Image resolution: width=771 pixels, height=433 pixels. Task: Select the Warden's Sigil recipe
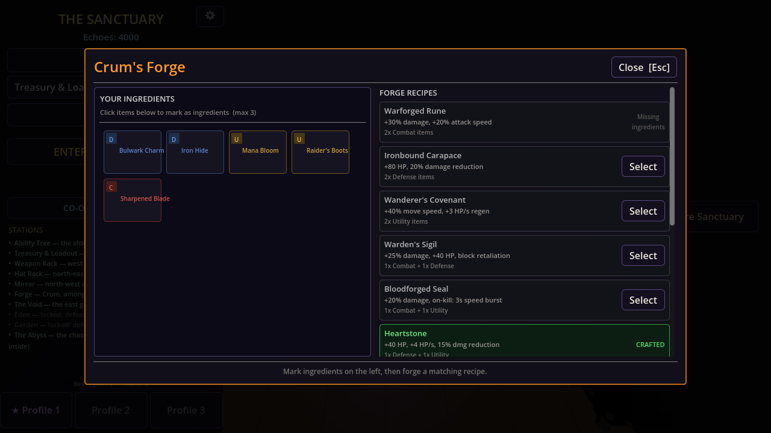(x=643, y=256)
